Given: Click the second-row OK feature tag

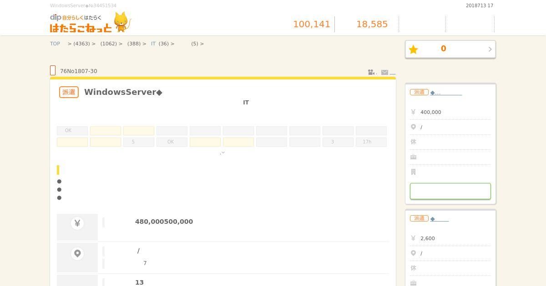Looking at the screenshot, I should tap(172, 142).
